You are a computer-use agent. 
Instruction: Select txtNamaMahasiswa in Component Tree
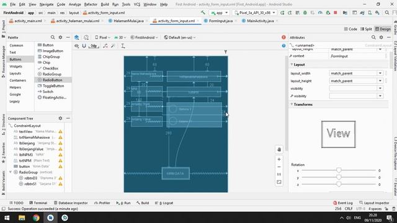pos(34,138)
